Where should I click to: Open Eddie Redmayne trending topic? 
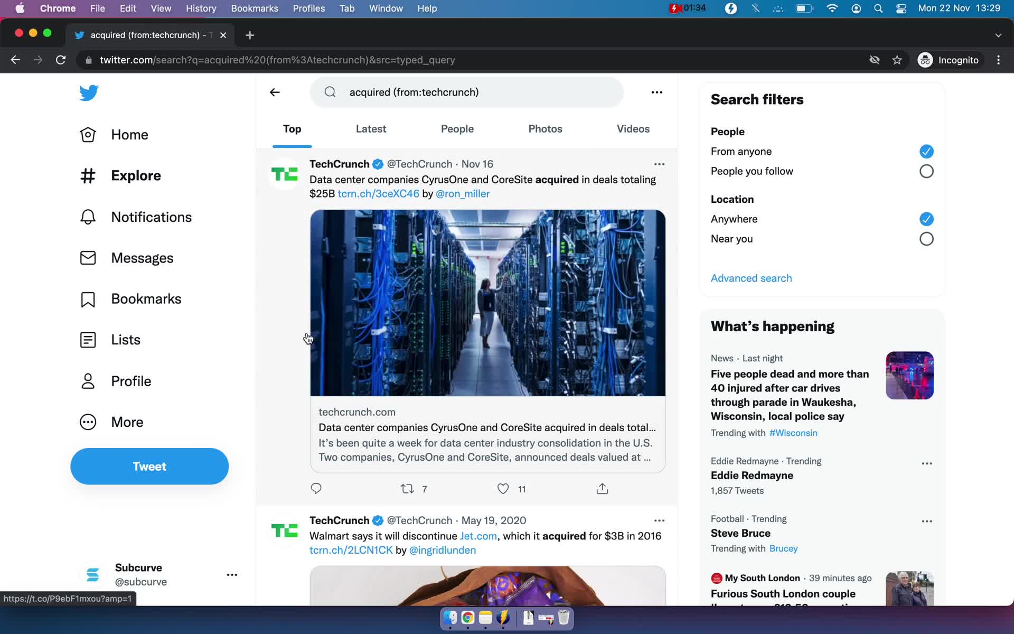pos(752,475)
